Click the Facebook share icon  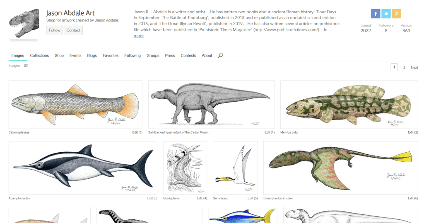tap(376, 14)
